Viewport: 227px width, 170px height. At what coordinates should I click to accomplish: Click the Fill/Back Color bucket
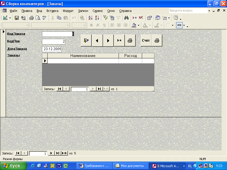[x=134, y=25]
